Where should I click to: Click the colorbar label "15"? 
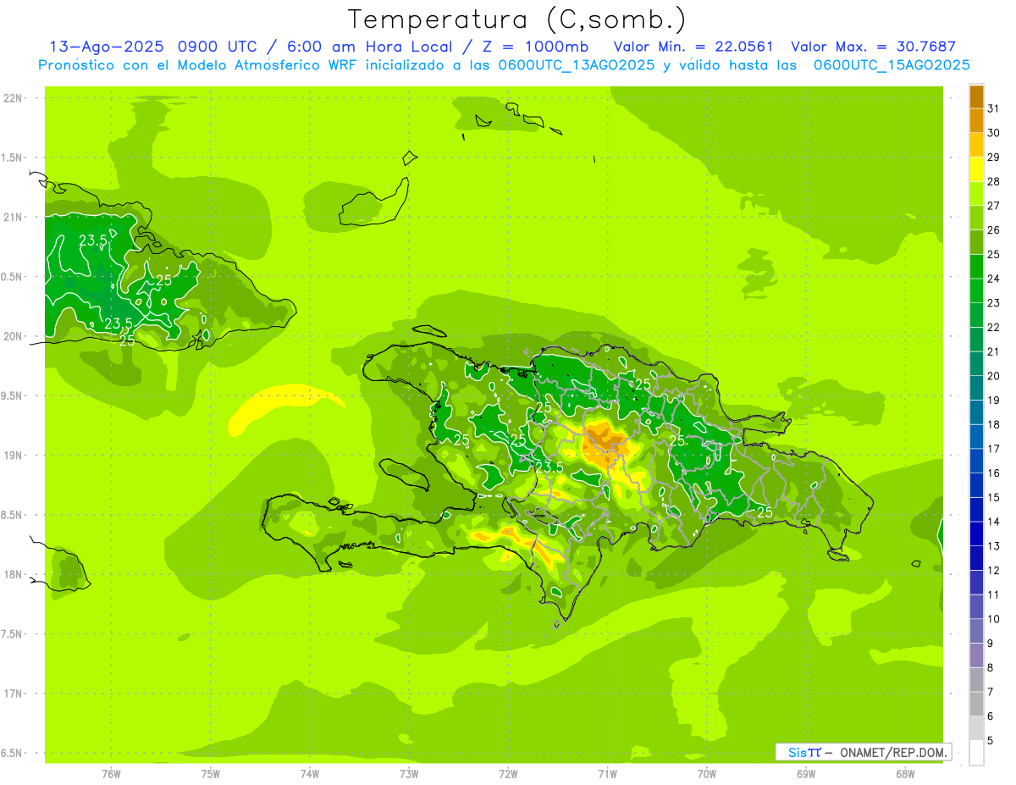[x=993, y=497]
